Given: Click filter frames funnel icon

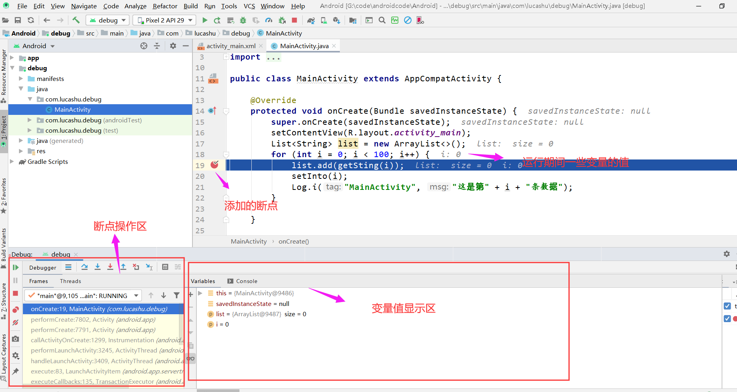Looking at the screenshot, I should tap(177, 295).
